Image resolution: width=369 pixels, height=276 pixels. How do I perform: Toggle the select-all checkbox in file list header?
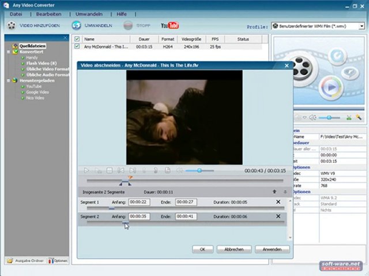coord(77,39)
